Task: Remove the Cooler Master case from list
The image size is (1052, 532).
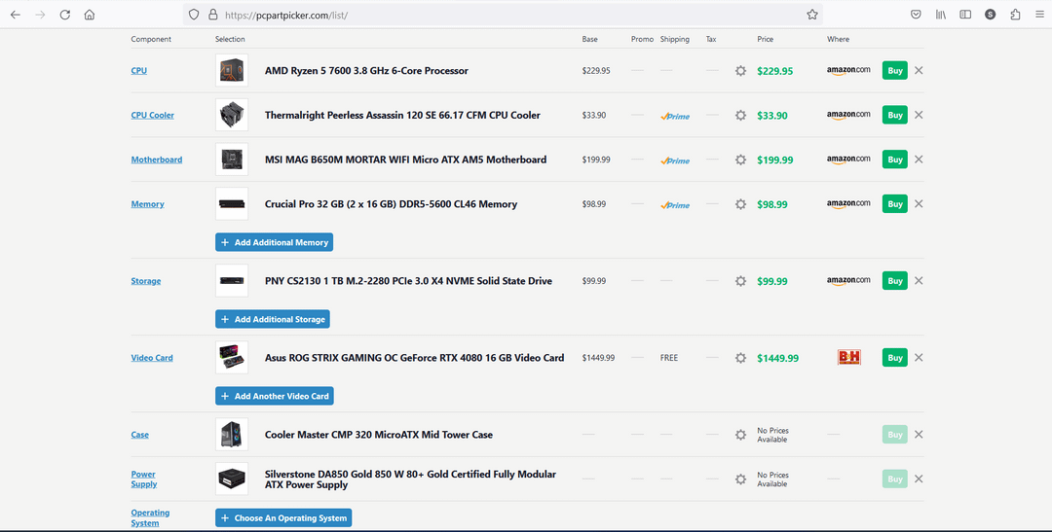Action: point(919,434)
